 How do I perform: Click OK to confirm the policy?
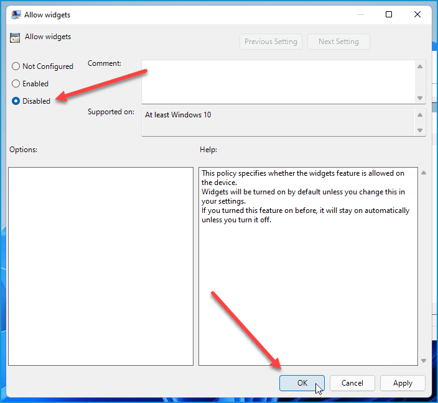click(302, 383)
